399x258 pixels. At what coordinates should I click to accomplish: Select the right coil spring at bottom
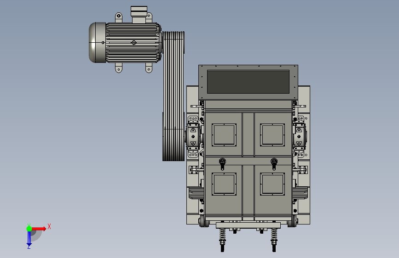(x=274, y=235)
